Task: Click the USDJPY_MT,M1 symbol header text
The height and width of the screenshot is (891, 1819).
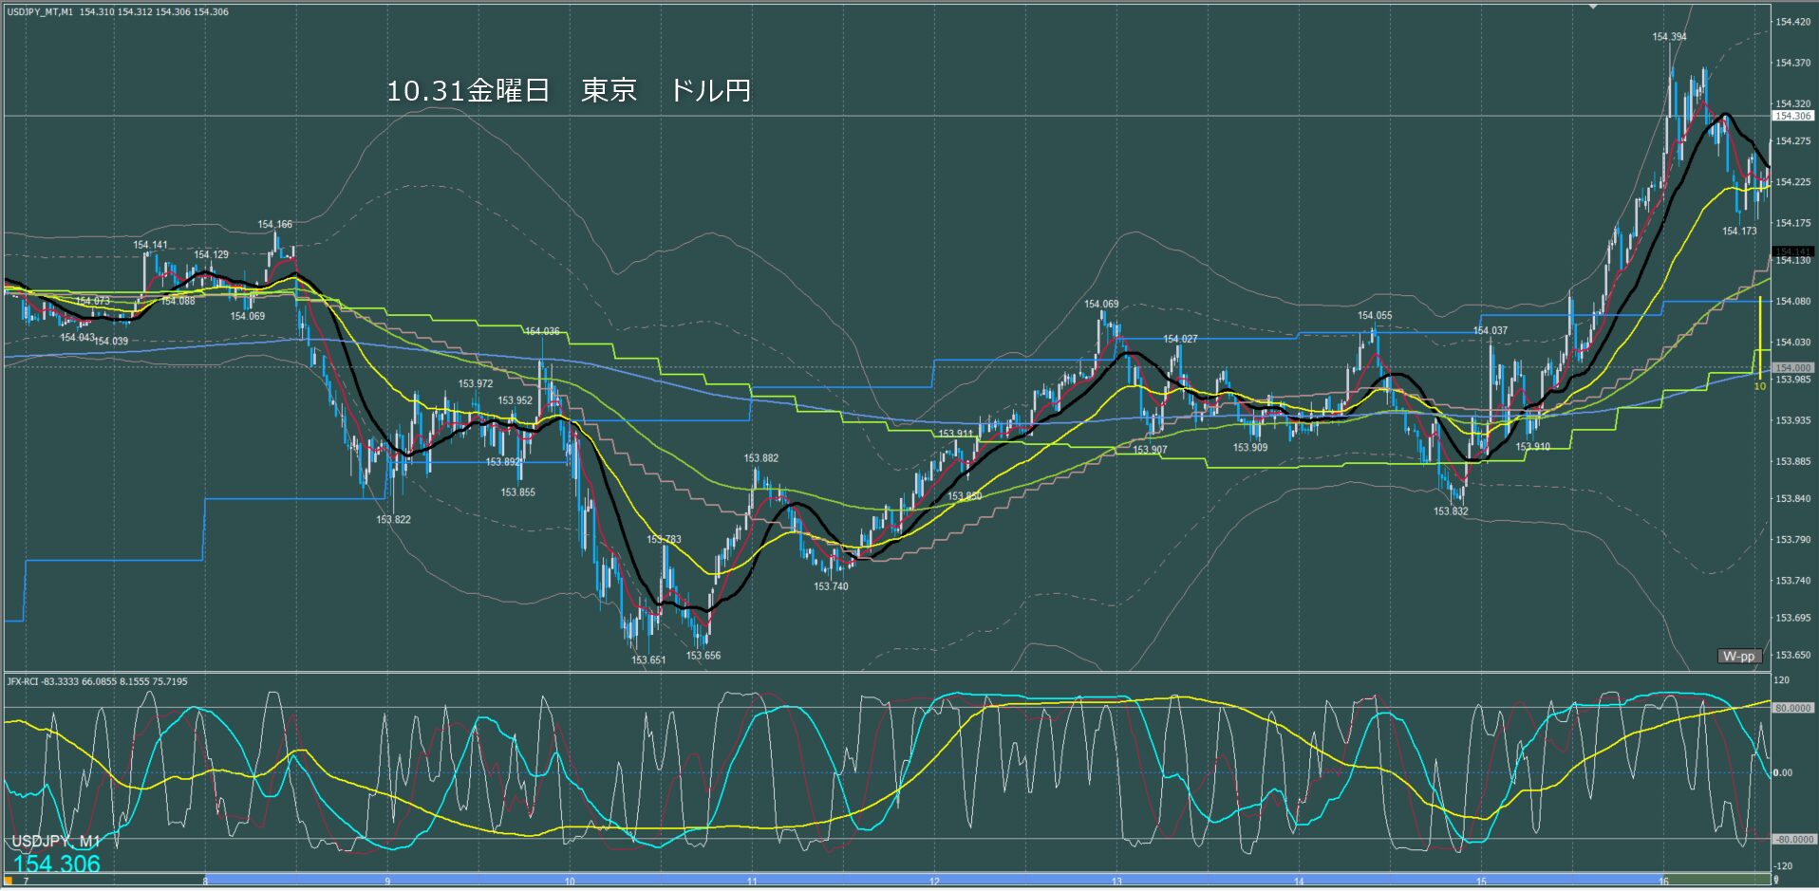Action: (x=40, y=12)
